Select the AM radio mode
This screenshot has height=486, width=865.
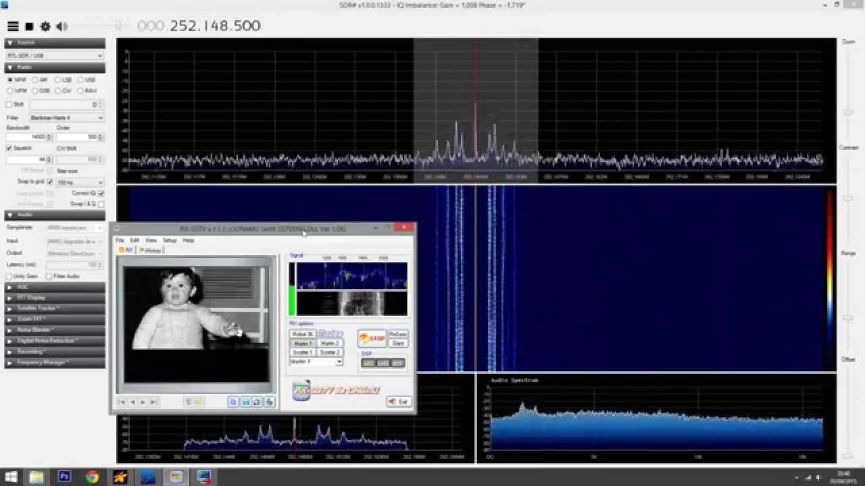point(35,80)
